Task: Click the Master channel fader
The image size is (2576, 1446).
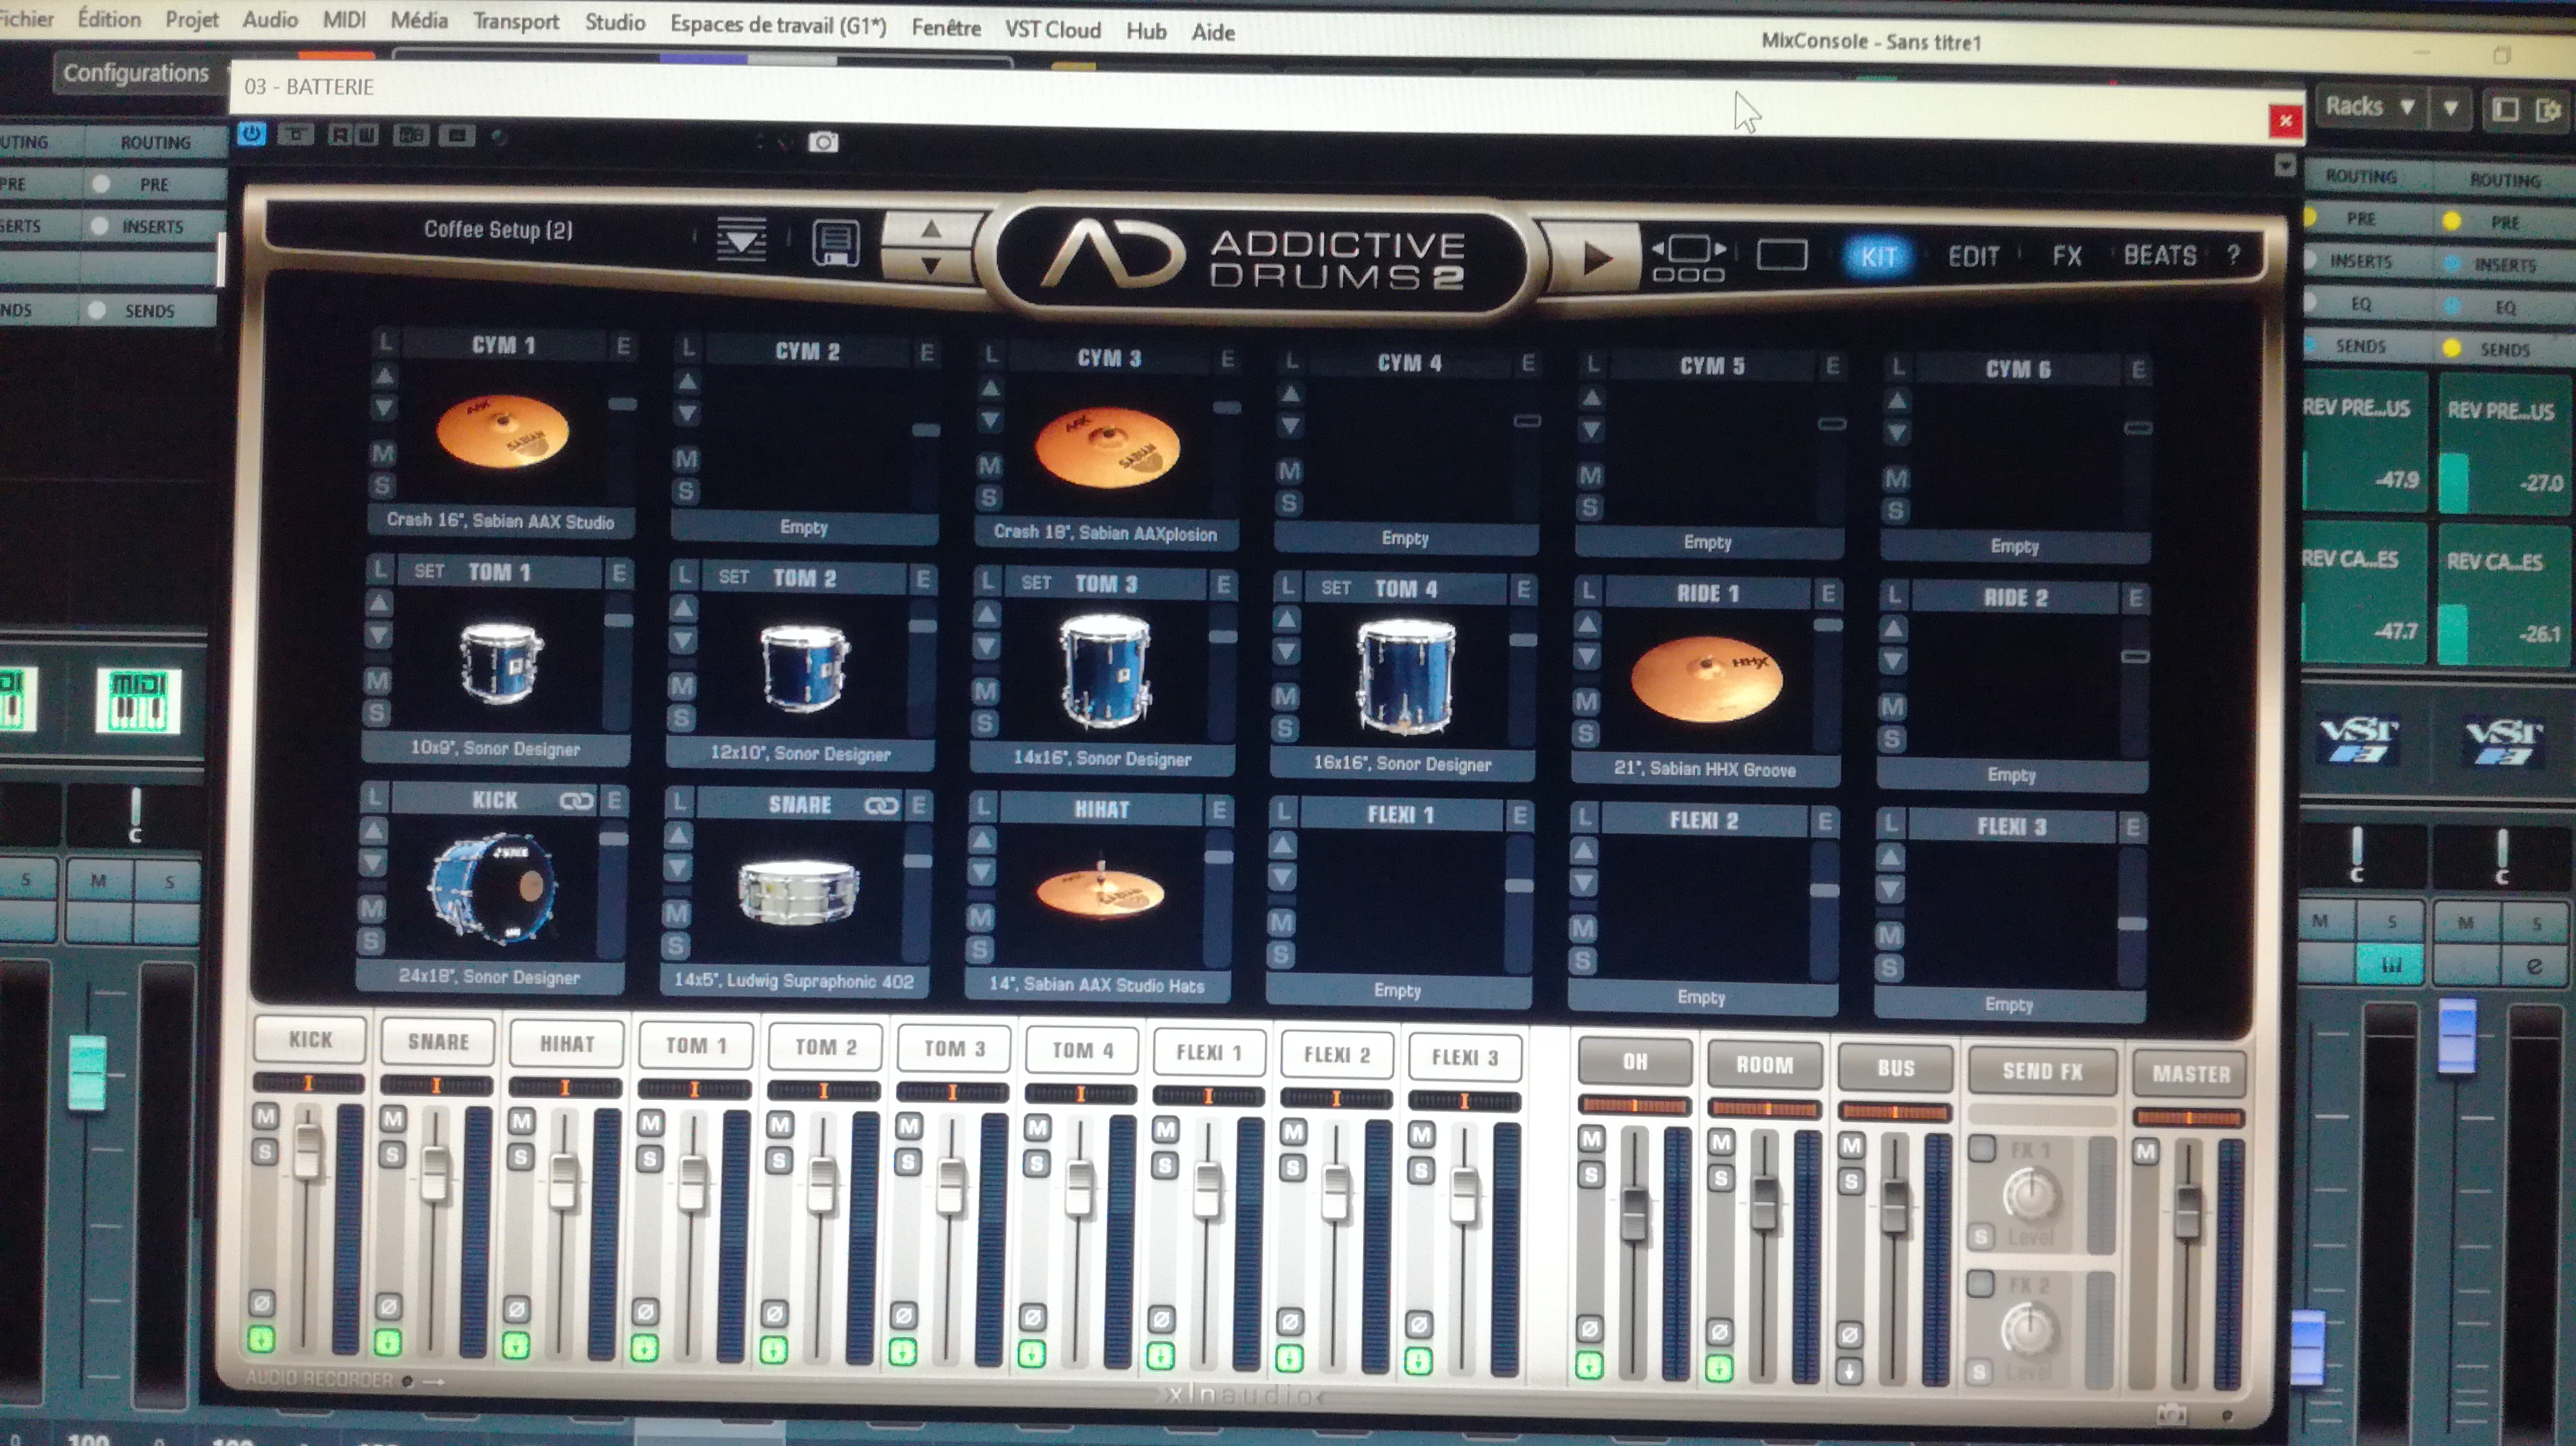Action: tap(2188, 1212)
